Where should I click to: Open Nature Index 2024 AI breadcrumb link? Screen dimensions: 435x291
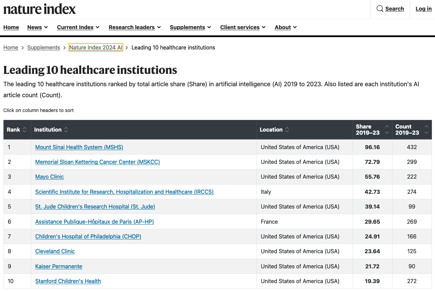[95, 47]
